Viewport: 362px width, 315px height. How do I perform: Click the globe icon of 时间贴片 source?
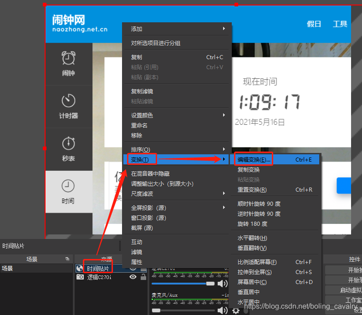point(80,269)
